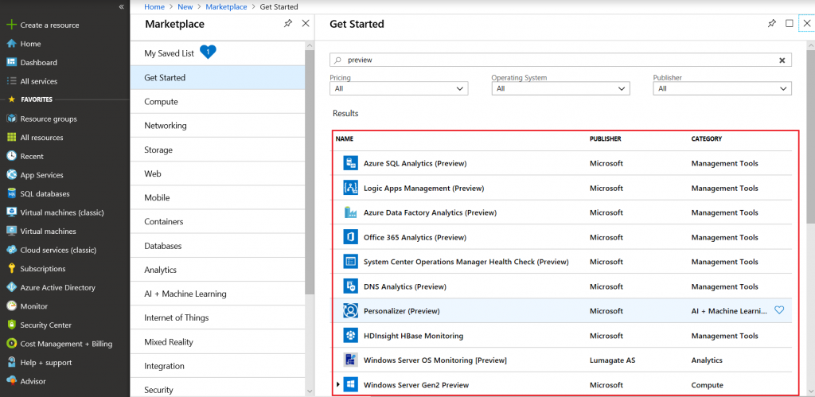Clear the preview search text
Image resolution: width=815 pixels, height=397 pixels.
pyautogui.click(x=782, y=60)
